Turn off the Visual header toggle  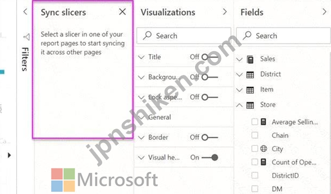click(210, 158)
